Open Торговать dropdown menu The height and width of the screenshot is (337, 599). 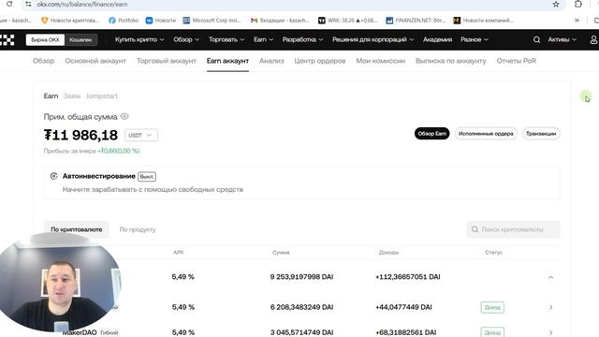pyautogui.click(x=226, y=39)
